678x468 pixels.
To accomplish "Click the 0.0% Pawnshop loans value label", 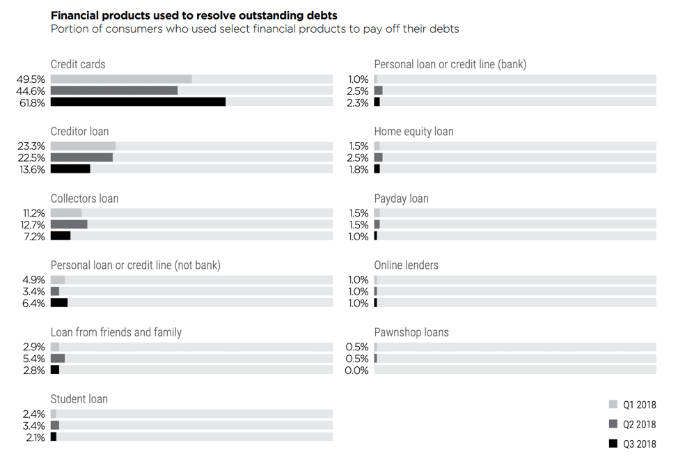I will [357, 370].
